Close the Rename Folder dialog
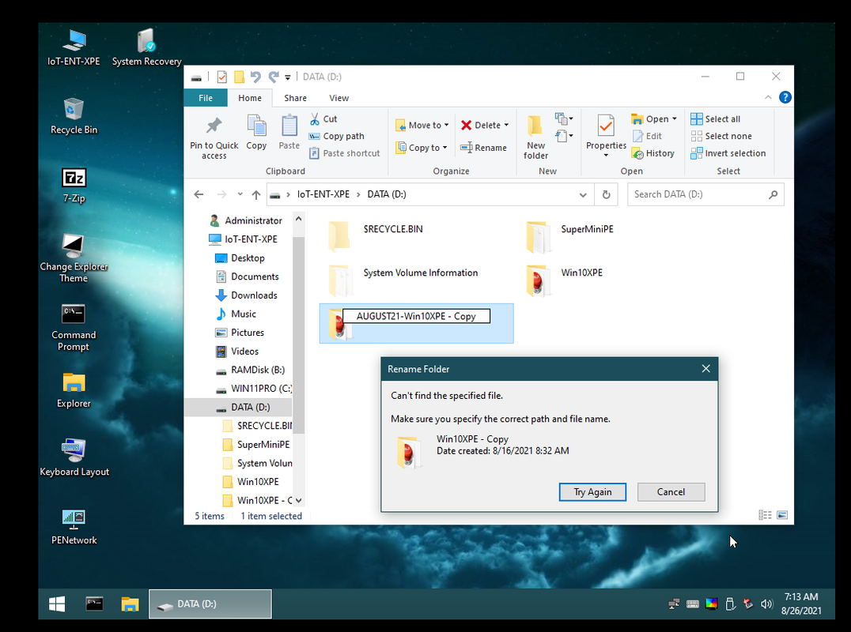The height and width of the screenshot is (632, 851). (705, 369)
